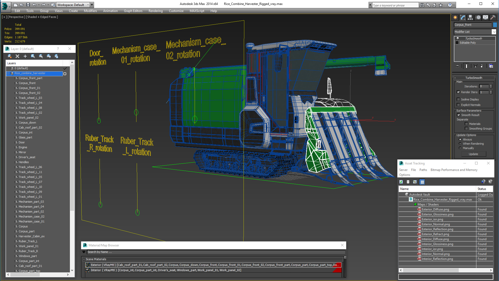Remove modifier from stack with trash icon
The height and width of the screenshot is (281, 499).
482,66
